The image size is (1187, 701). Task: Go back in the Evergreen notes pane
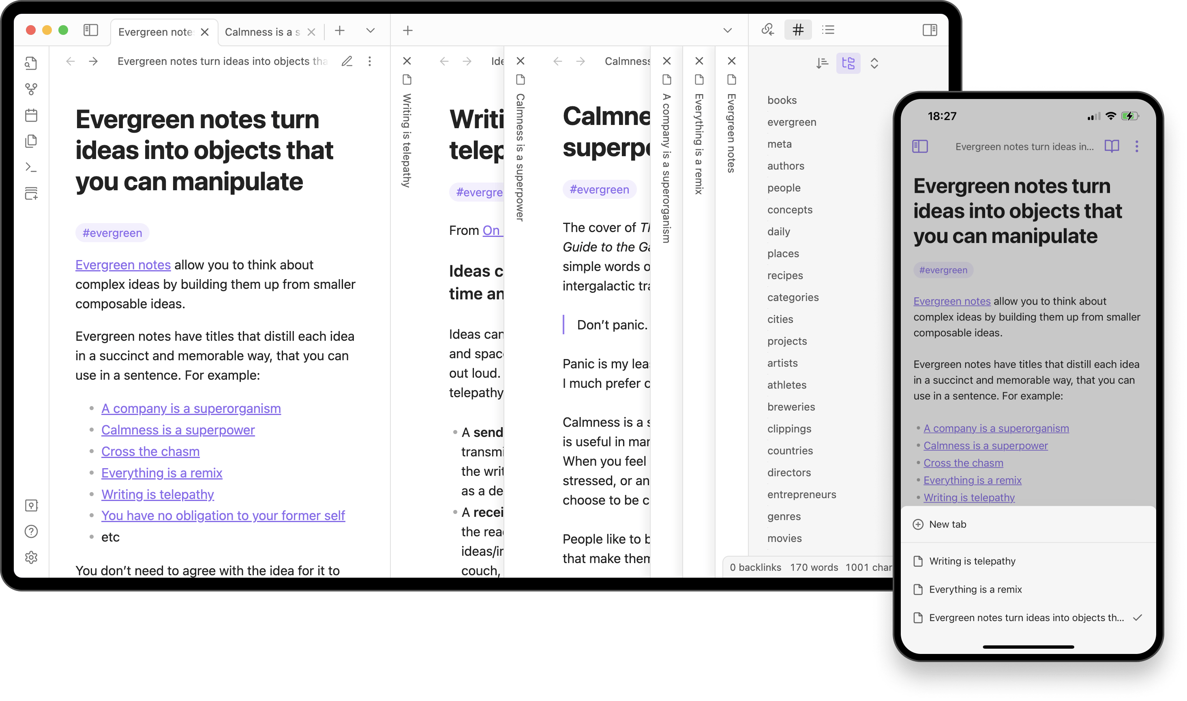coord(70,61)
